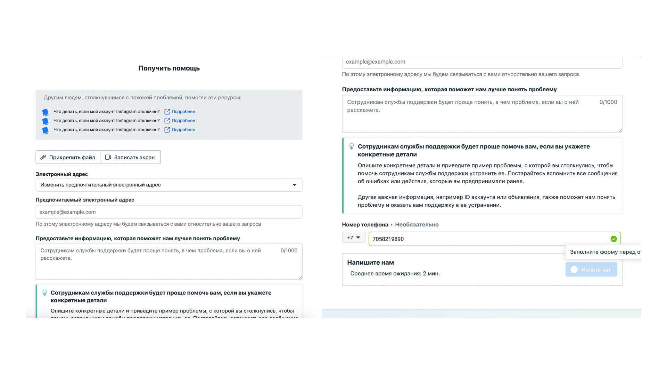Click the chat bubble icon on Начать чат
This screenshot has height=375, width=667.
[574, 270]
